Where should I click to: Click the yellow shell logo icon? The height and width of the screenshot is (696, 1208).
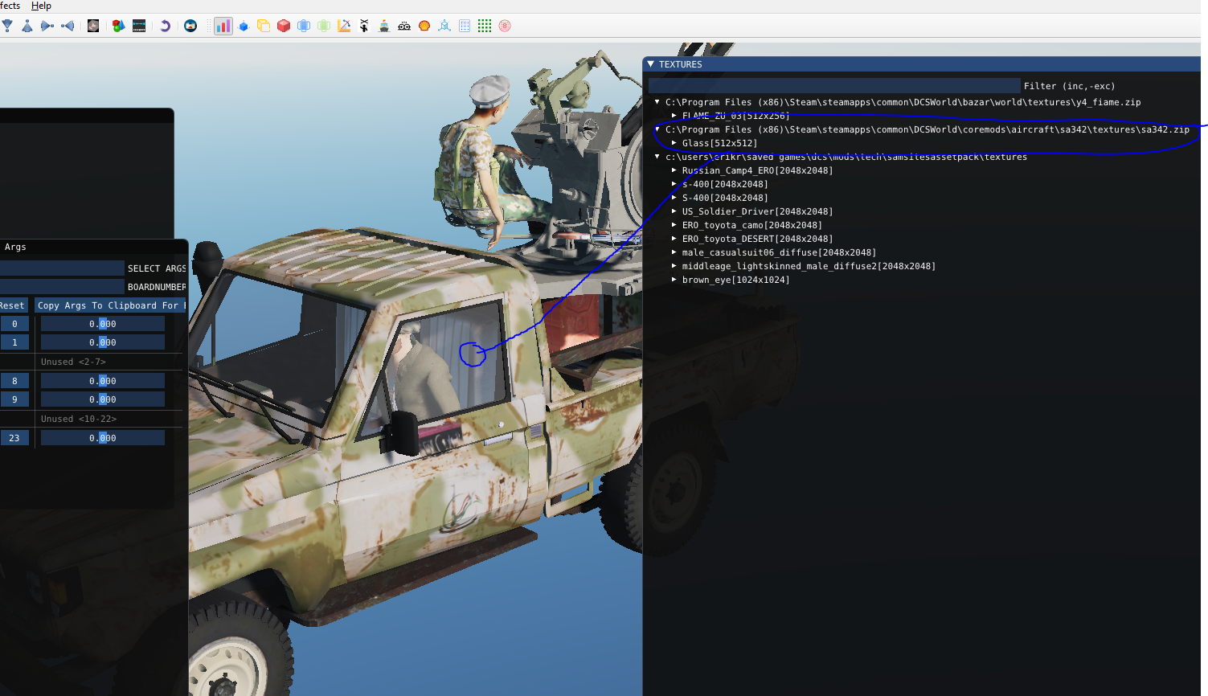(x=424, y=26)
